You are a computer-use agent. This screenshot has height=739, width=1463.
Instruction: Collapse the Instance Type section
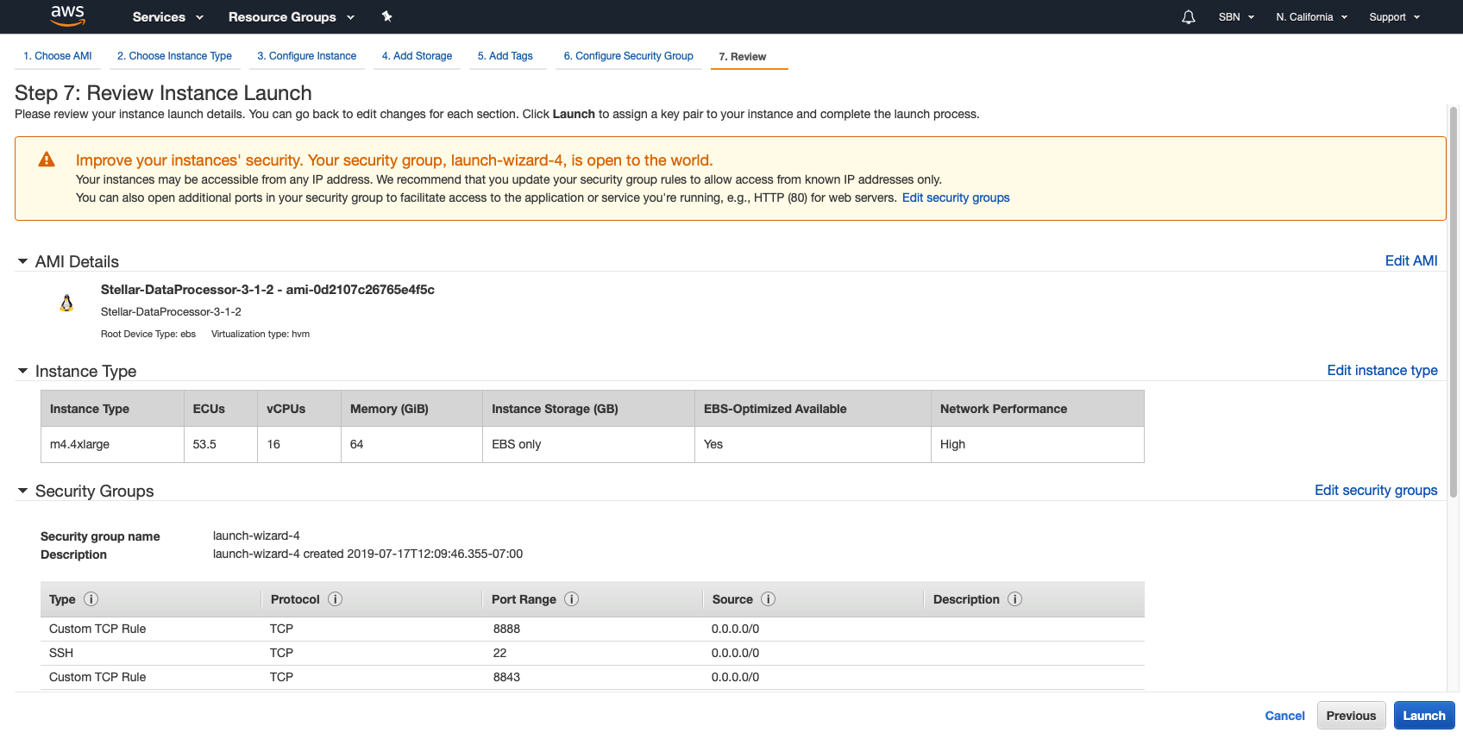point(23,371)
